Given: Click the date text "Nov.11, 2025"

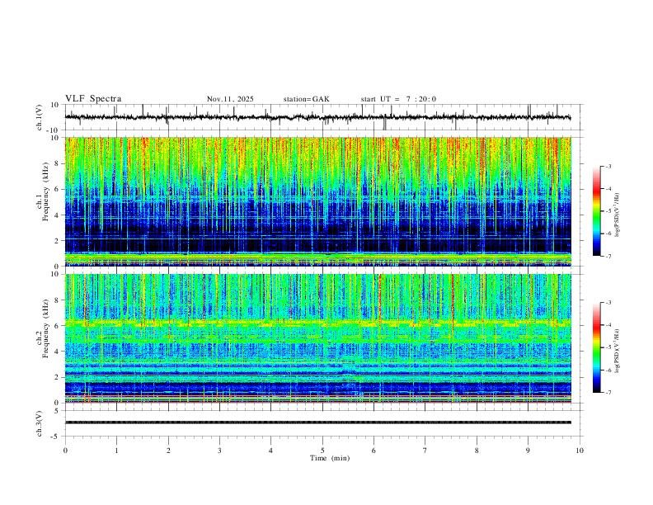Looking at the screenshot, I should point(230,99).
